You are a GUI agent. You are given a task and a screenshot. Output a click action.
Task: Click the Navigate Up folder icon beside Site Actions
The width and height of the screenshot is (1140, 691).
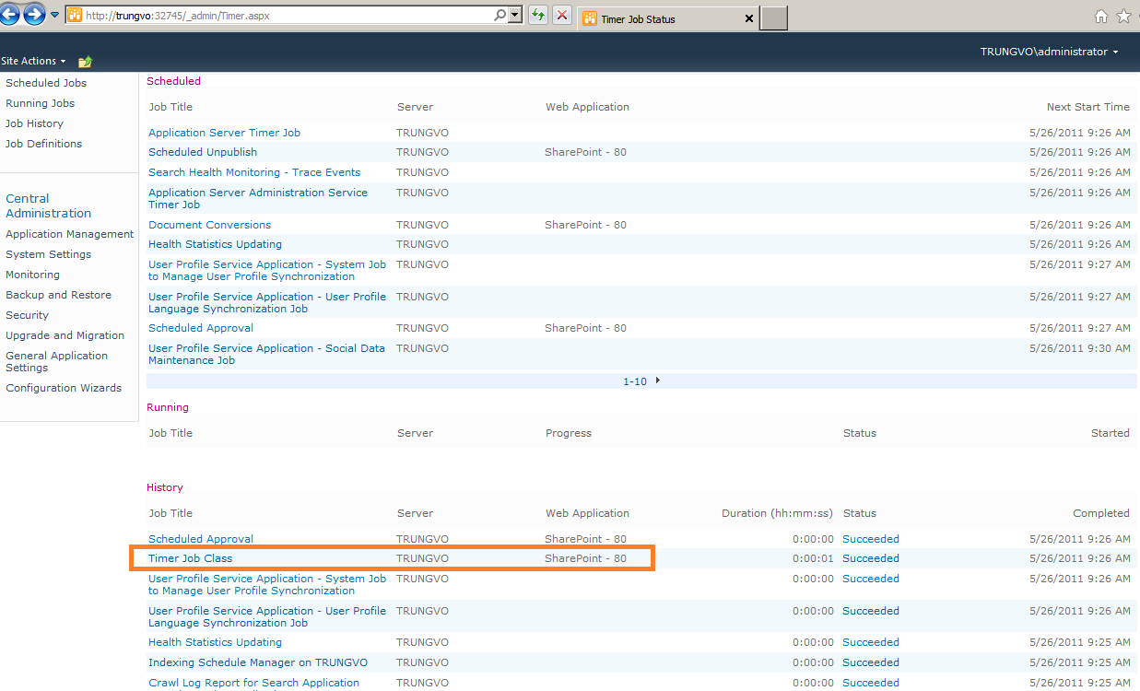coord(85,61)
